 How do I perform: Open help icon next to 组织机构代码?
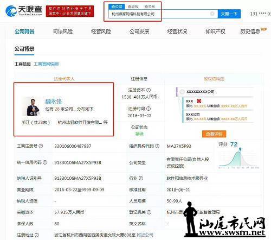point(157,146)
